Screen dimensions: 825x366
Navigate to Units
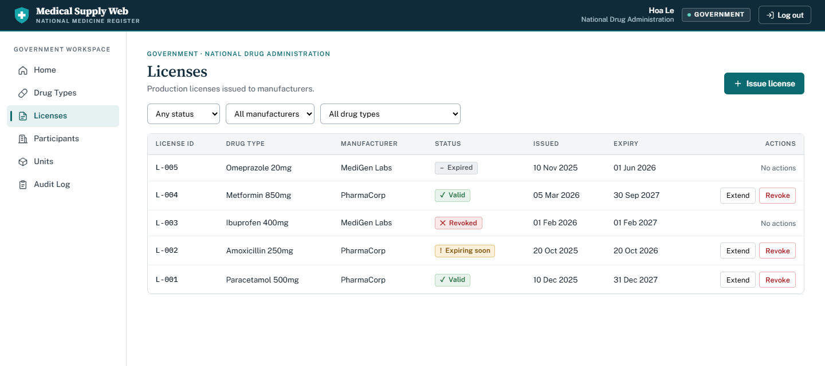point(63,161)
